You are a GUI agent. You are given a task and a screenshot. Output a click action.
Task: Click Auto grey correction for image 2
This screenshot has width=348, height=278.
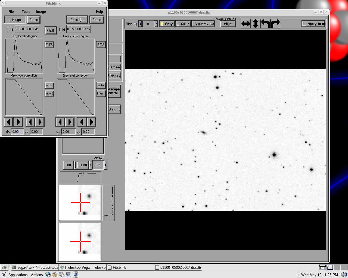(x=101, y=85)
